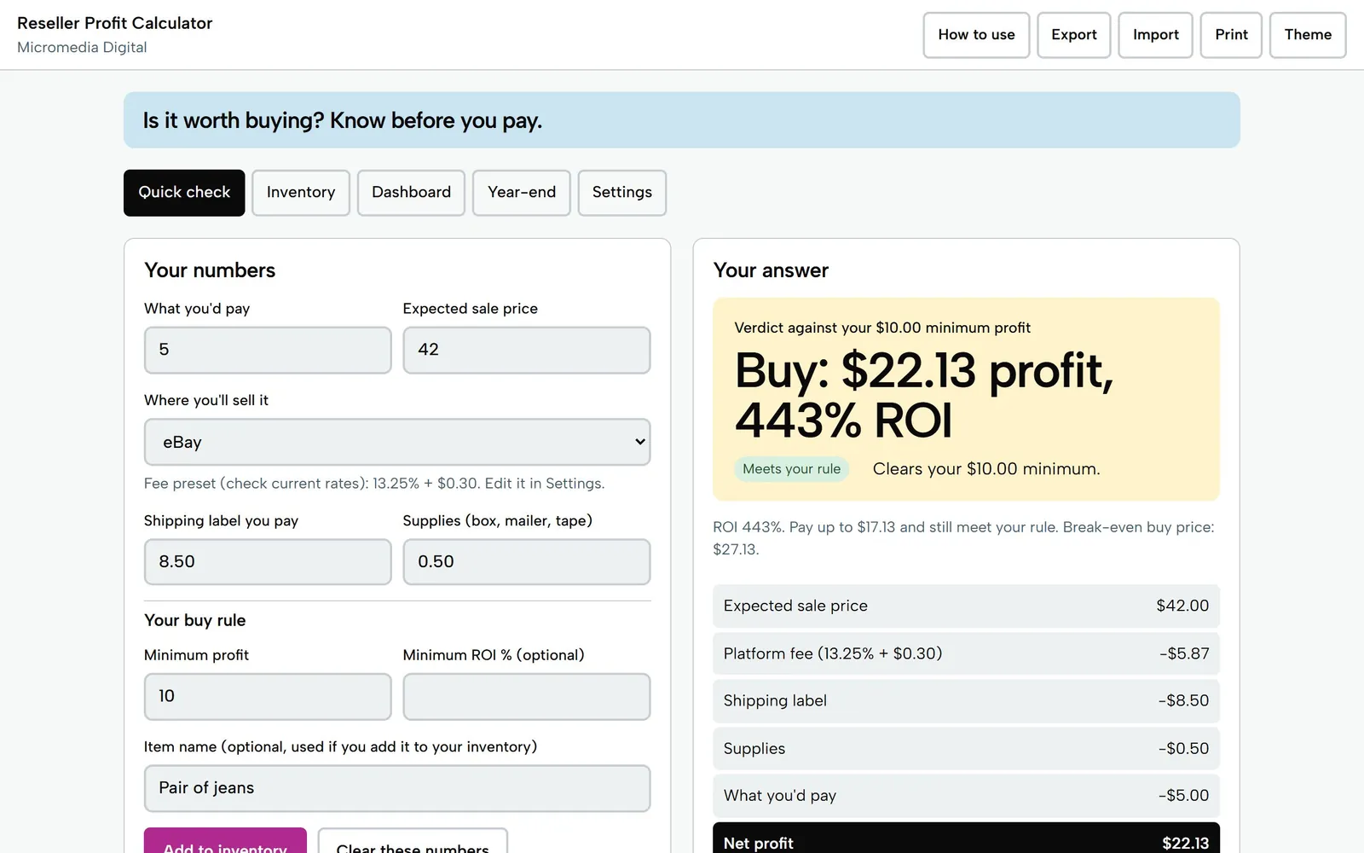Click the Meets your rule badge
Viewport: 1364px width, 853px height.
click(791, 469)
